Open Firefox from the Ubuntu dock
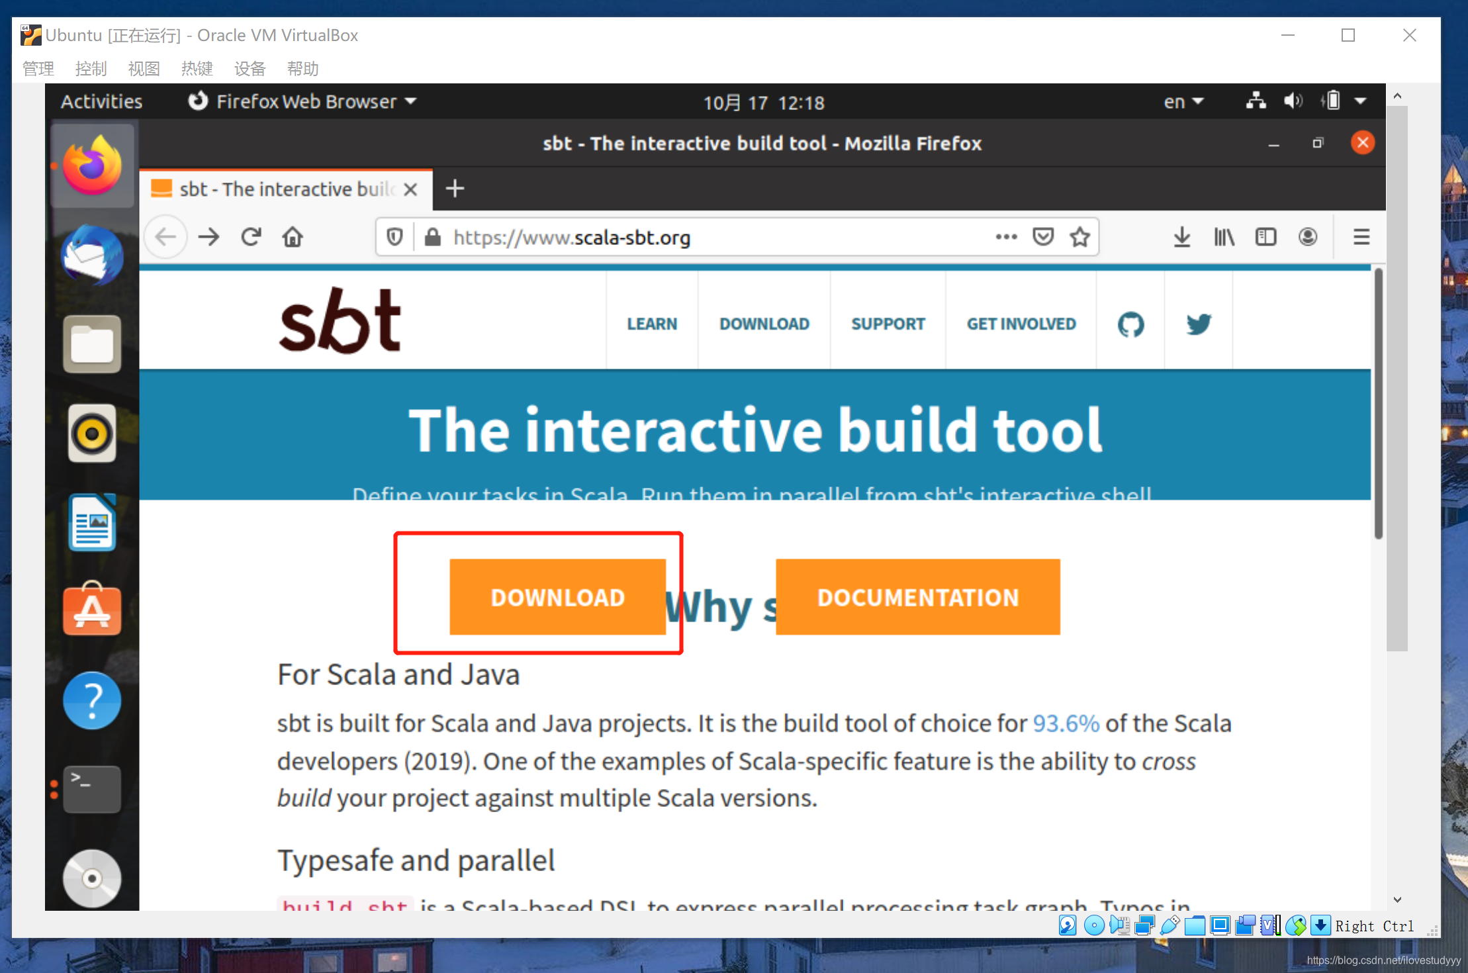The width and height of the screenshot is (1468, 973). coord(92,165)
